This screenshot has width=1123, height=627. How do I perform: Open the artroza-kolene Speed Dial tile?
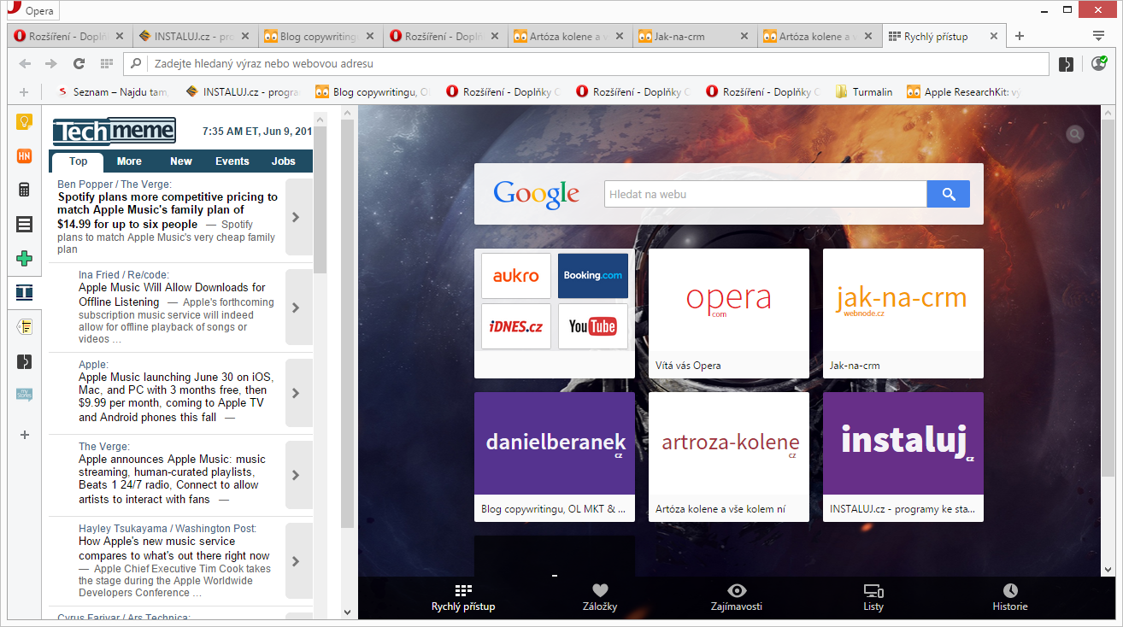pyautogui.click(x=729, y=457)
